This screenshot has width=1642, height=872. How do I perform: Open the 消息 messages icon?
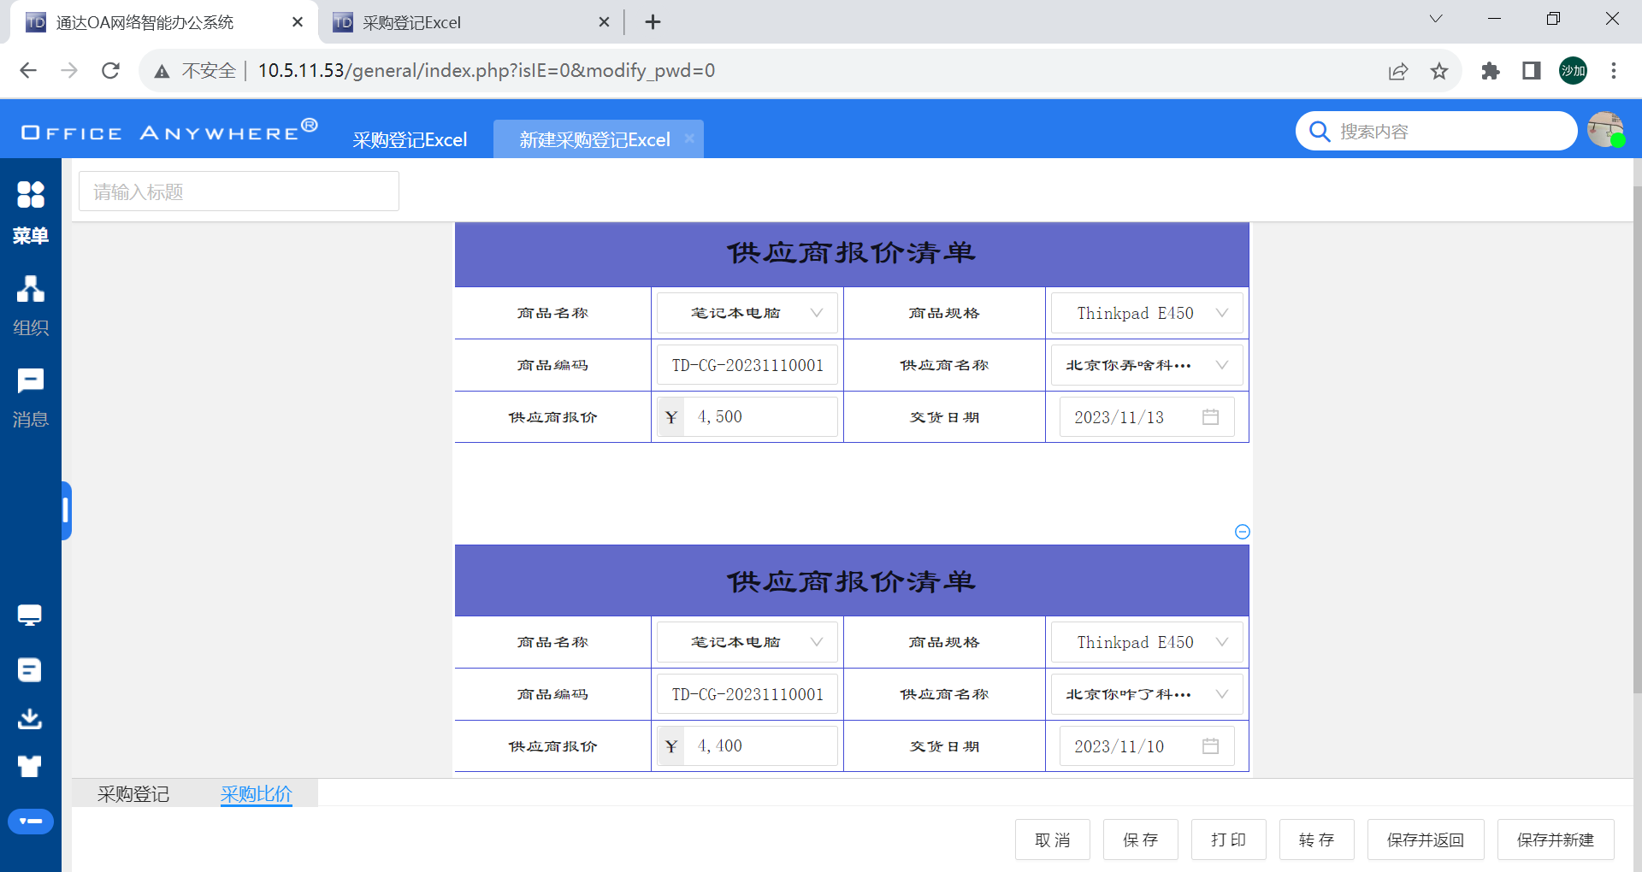31,381
